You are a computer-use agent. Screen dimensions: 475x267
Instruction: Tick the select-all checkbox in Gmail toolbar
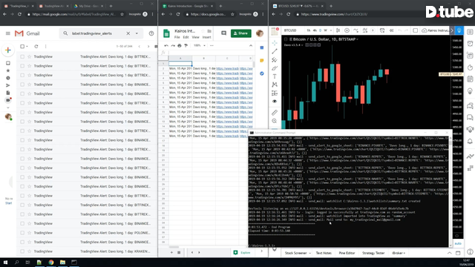(22, 46)
